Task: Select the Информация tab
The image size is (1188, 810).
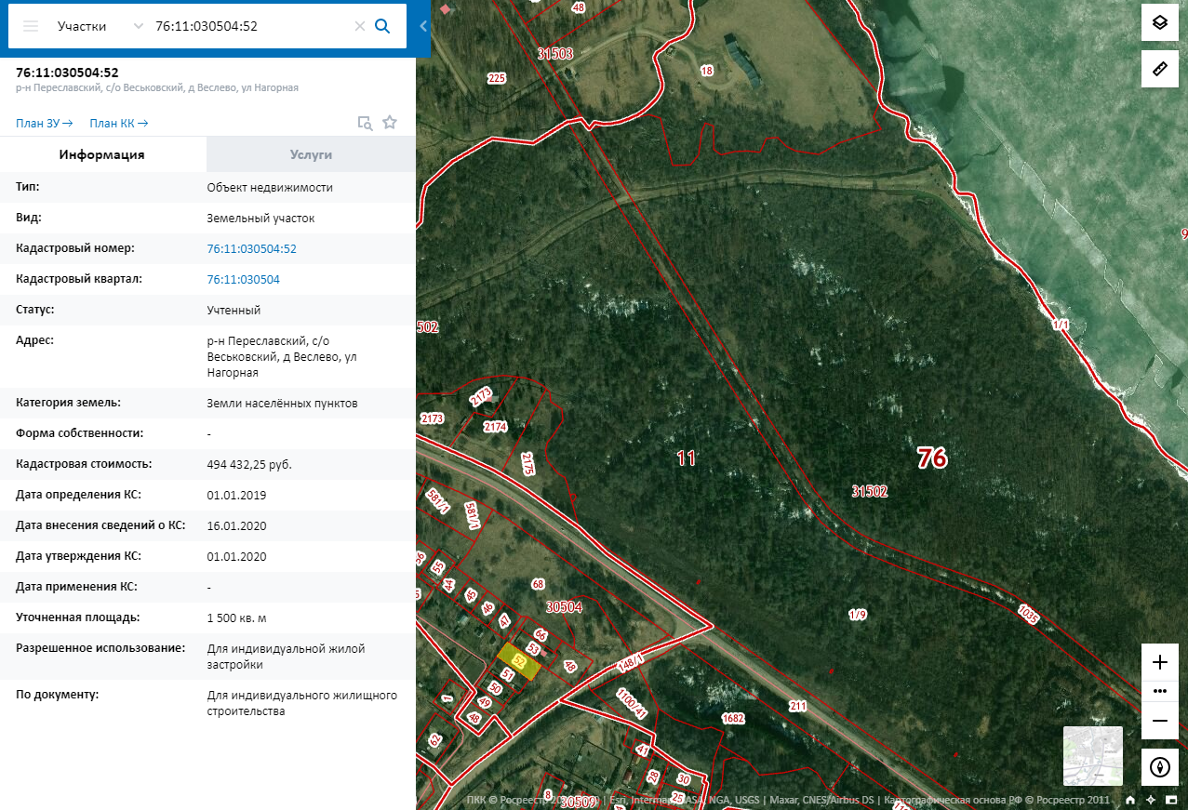Action: pos(102,154)
